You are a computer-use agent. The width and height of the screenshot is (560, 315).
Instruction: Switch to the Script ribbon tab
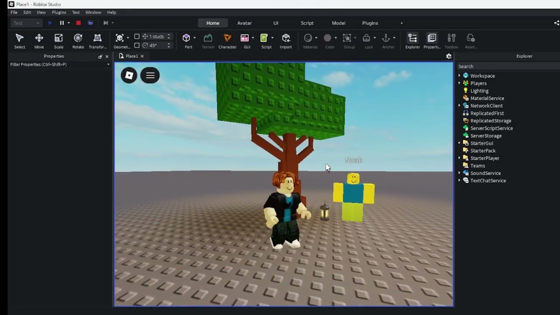point(307,23)
